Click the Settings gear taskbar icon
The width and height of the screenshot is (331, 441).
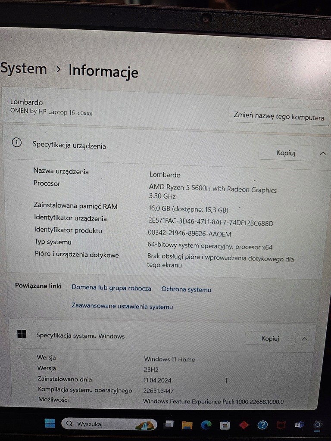[x=318, y=425]
